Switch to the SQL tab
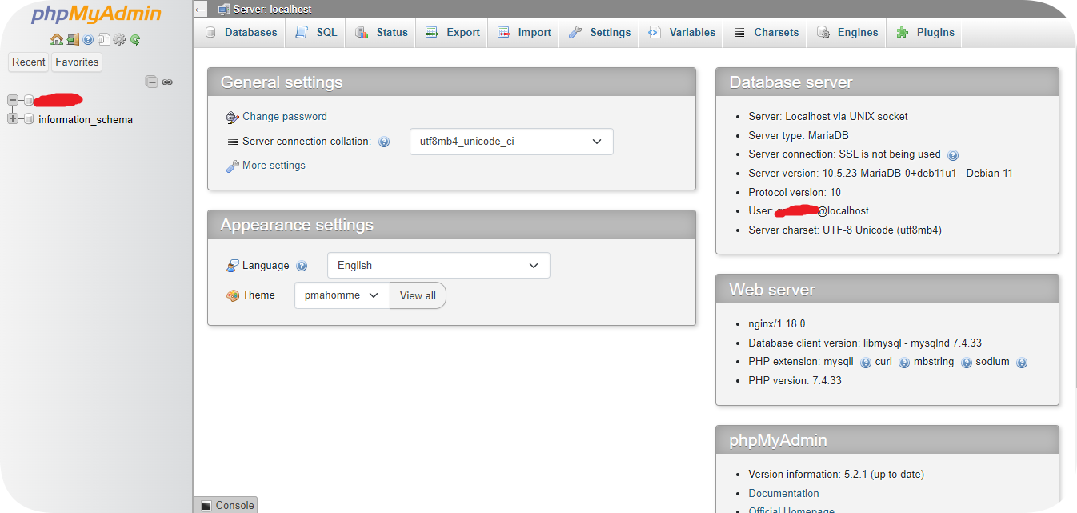The height and width of the screenshot is (513, 1077). pos(316,33)
